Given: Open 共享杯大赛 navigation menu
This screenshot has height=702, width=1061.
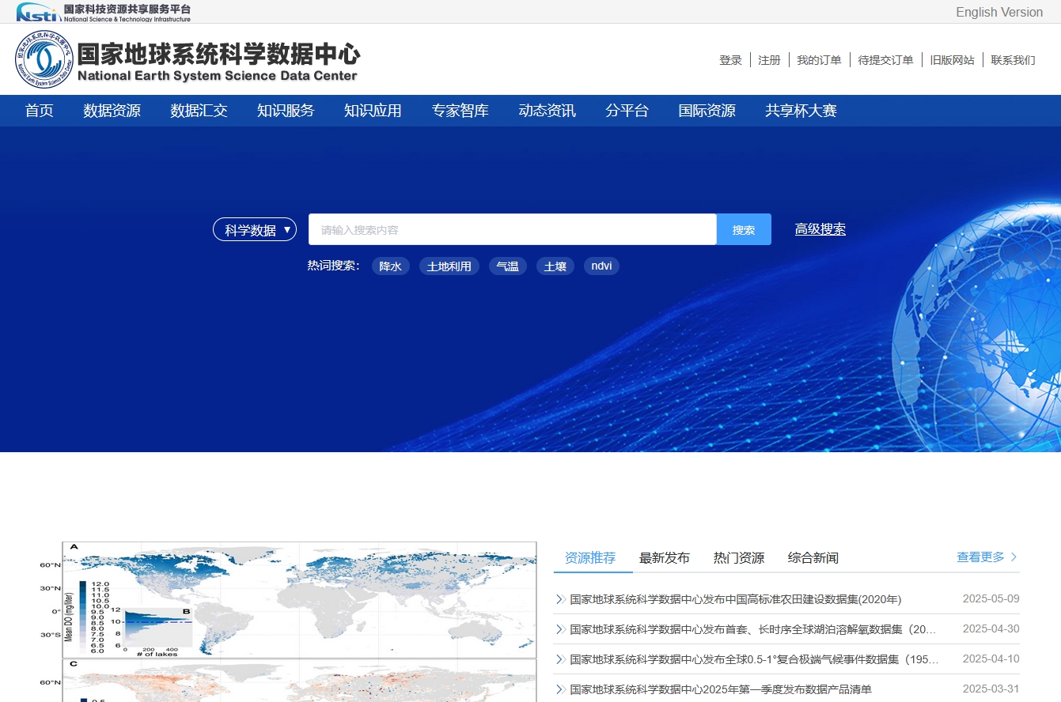Looking at the screenshot, I should (801, 111).
